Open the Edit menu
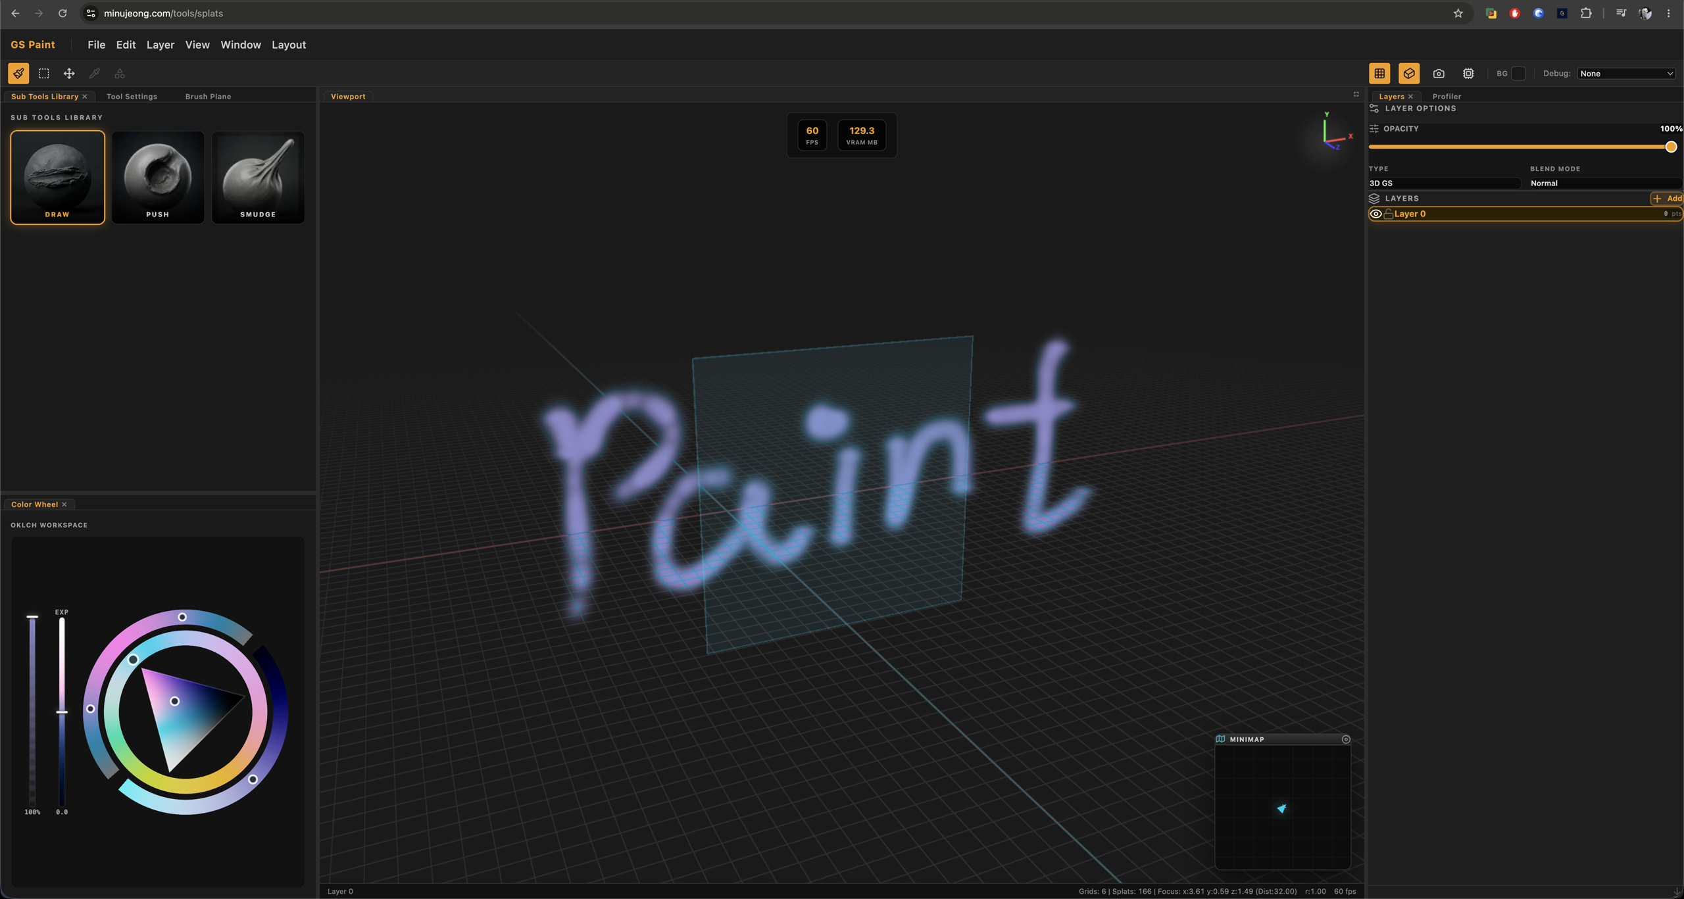The width and height of the screenshot is (1684, 899). pos(126,45)
